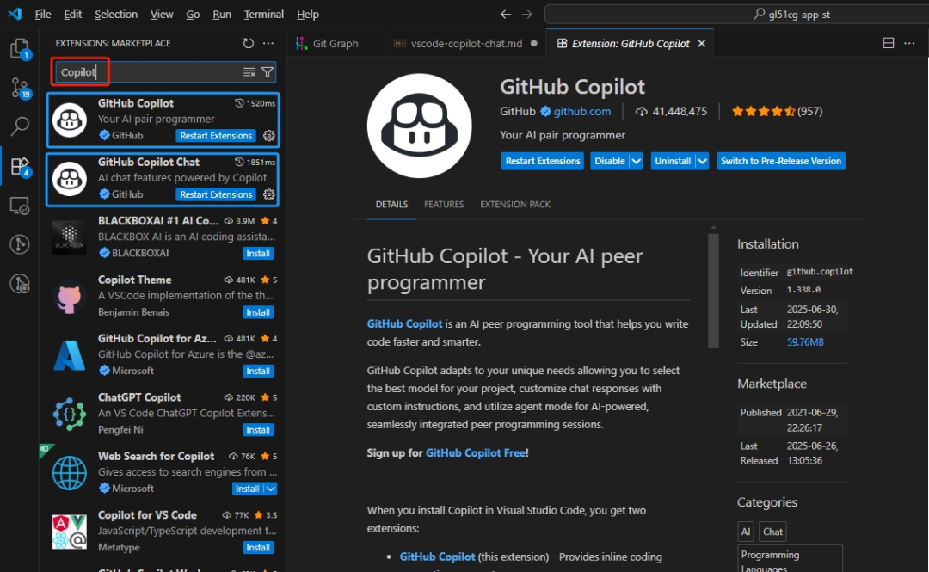
Task: Click the Web Search for Copilot globe icon
Action: (70, 472)
